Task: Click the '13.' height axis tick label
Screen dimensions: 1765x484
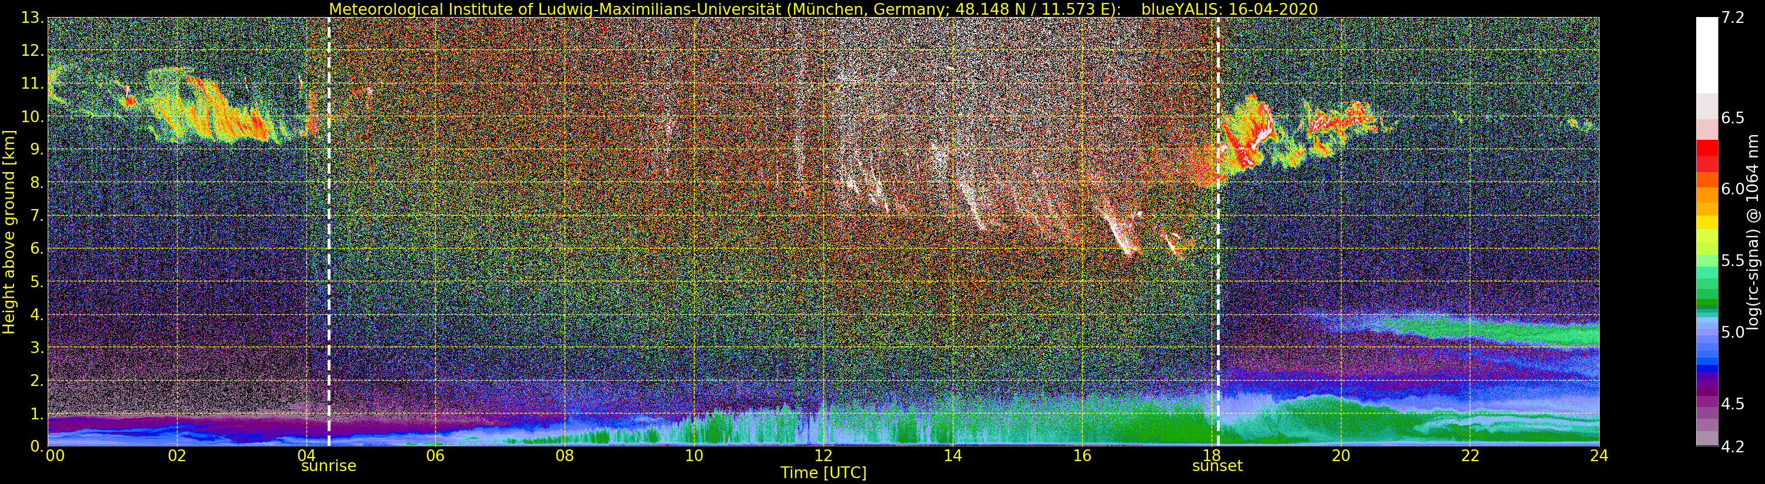Action: coord(33,18)
